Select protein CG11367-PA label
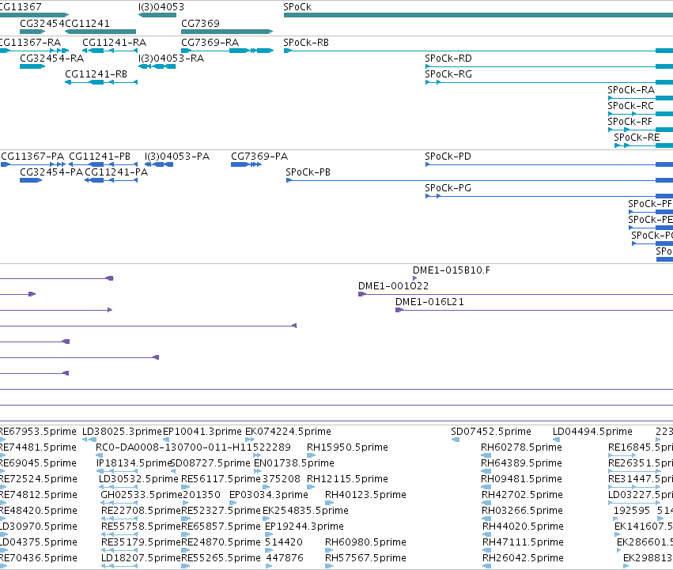 32,157
